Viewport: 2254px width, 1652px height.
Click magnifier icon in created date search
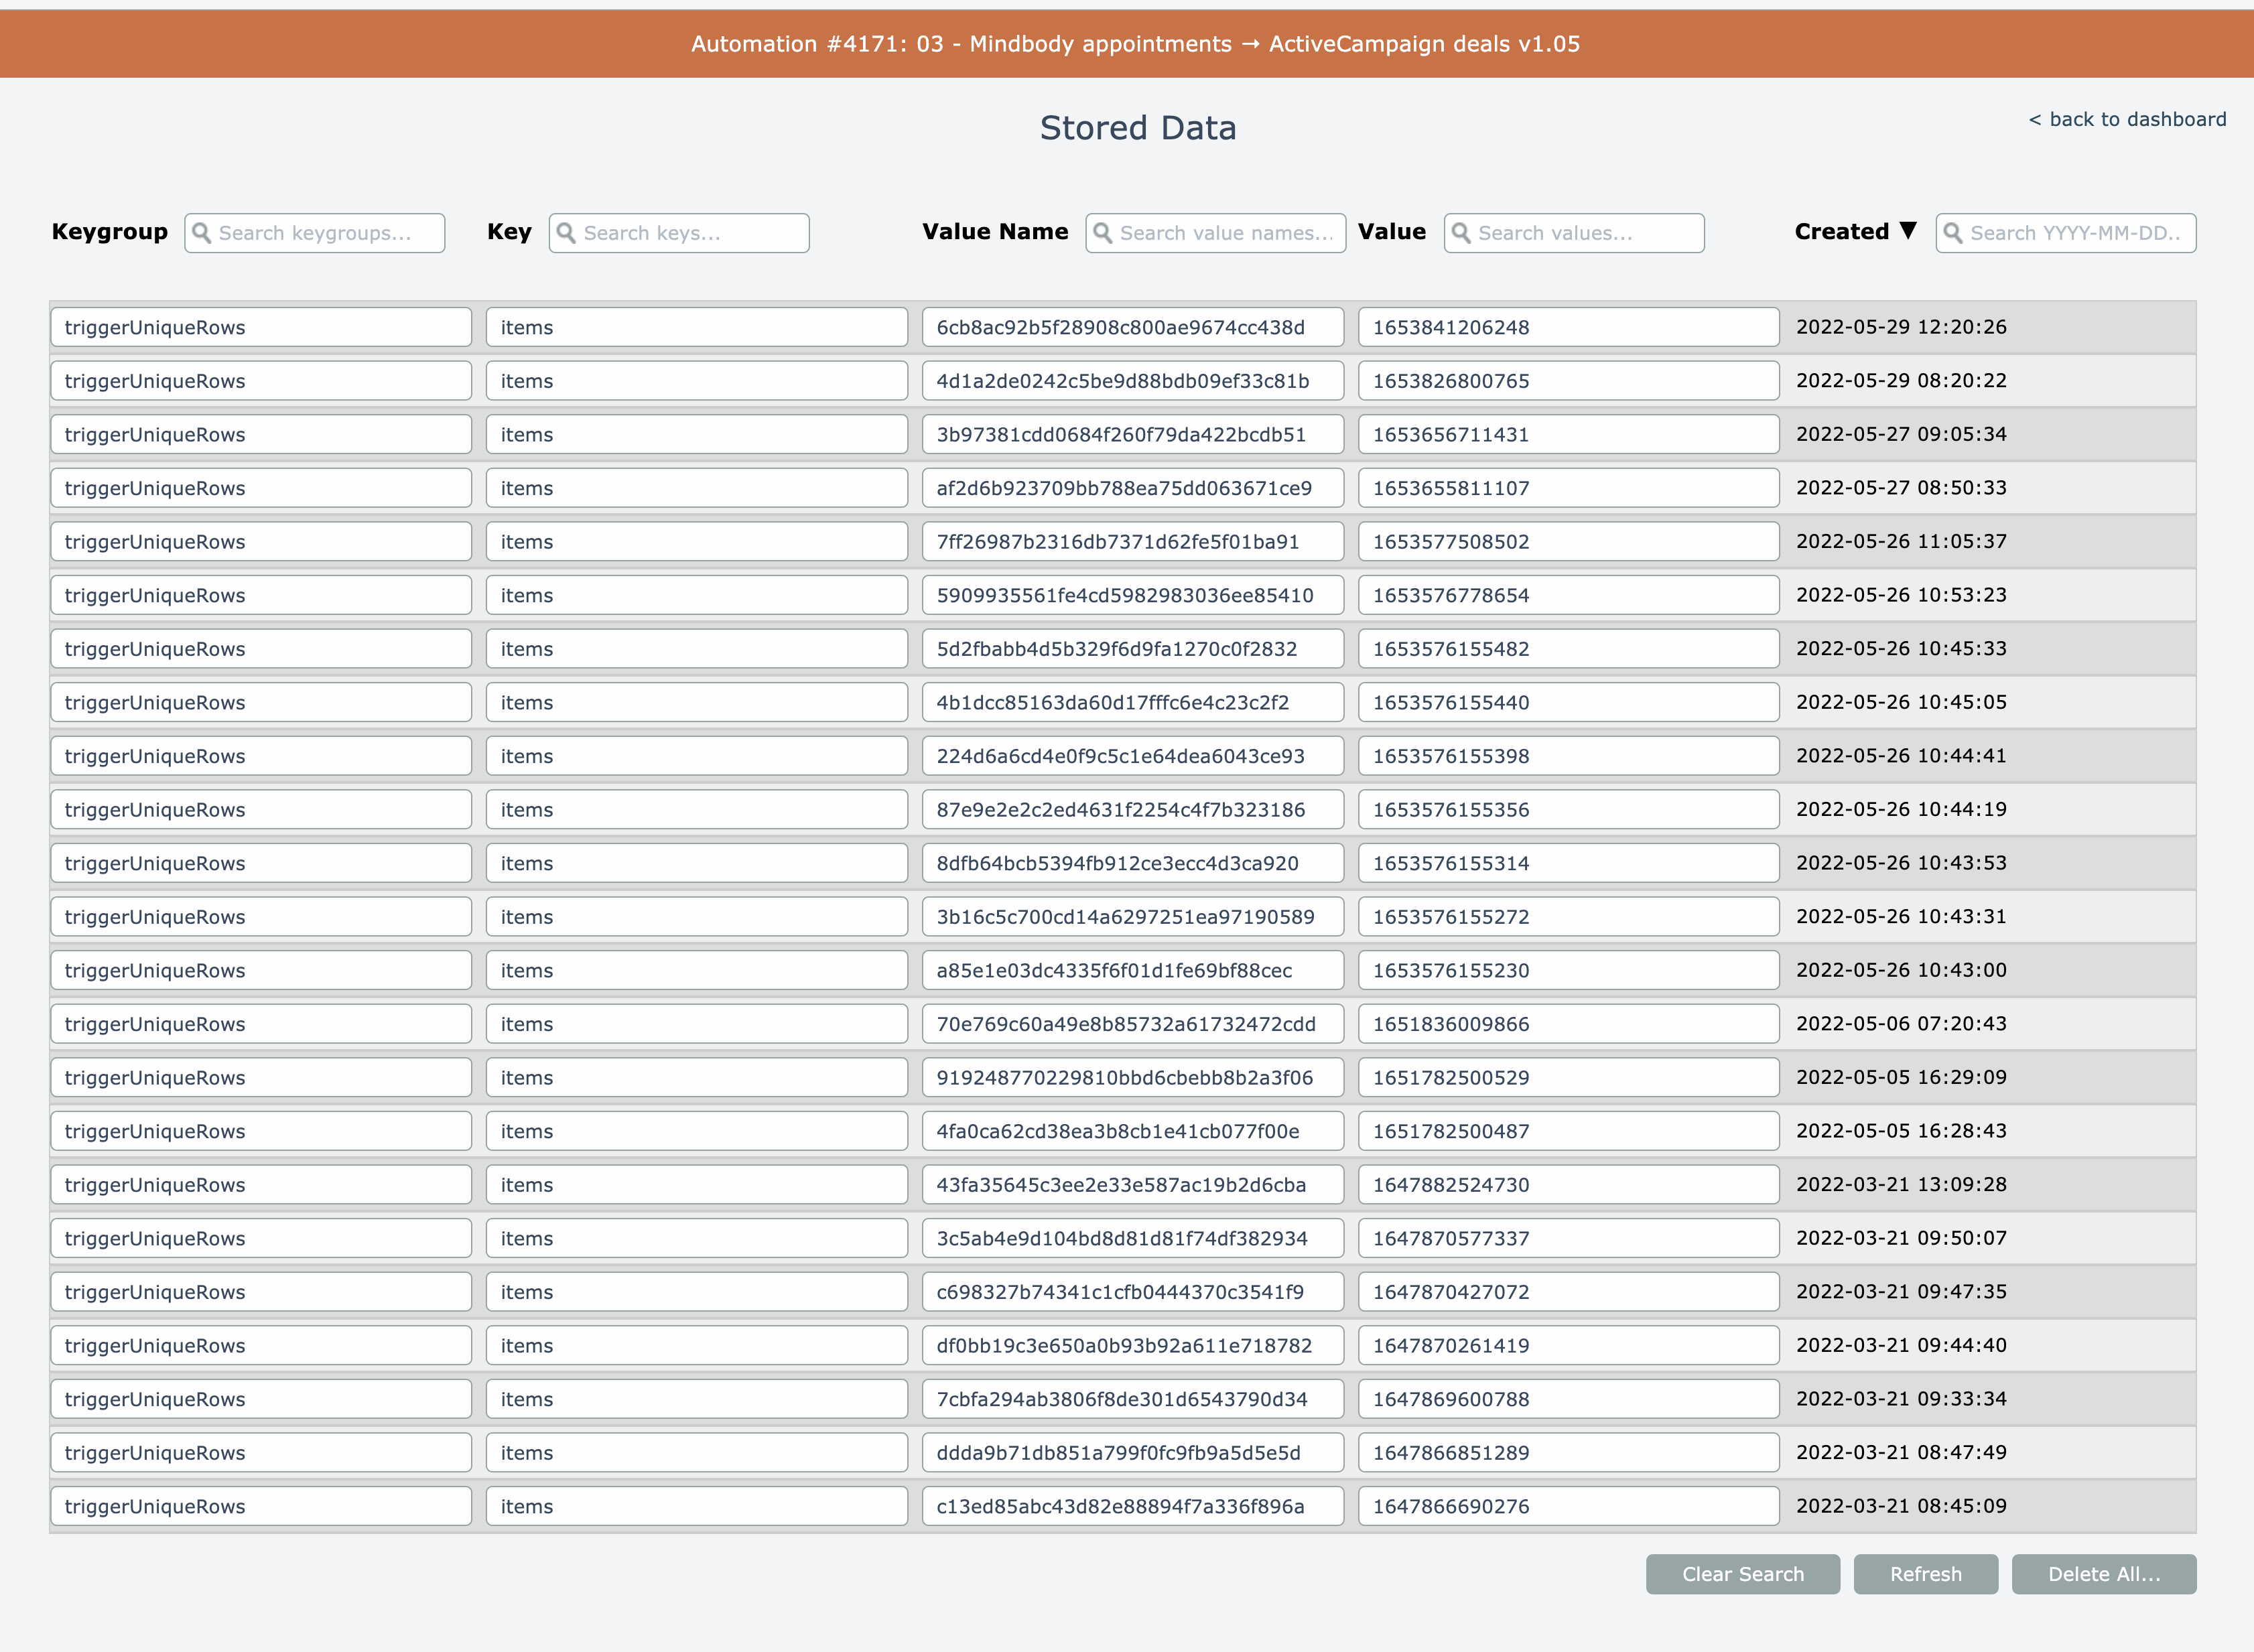[x=1953, y=233]
